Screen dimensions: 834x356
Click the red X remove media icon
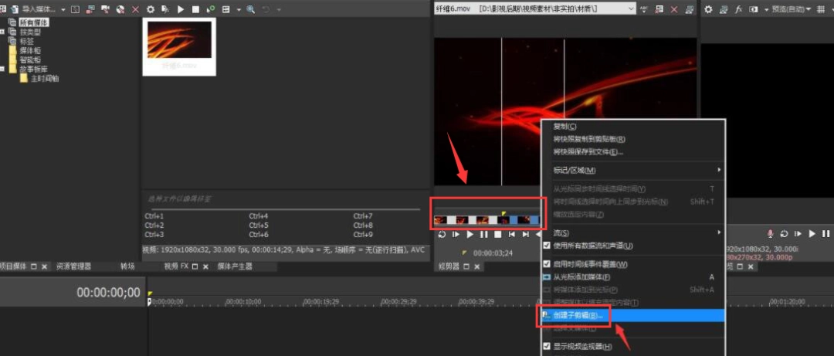pyautogui.click(x=136, y=9)
